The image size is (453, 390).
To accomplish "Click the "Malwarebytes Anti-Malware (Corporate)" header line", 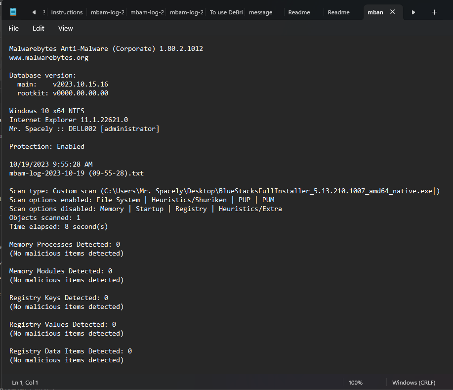I will [106, 48].
